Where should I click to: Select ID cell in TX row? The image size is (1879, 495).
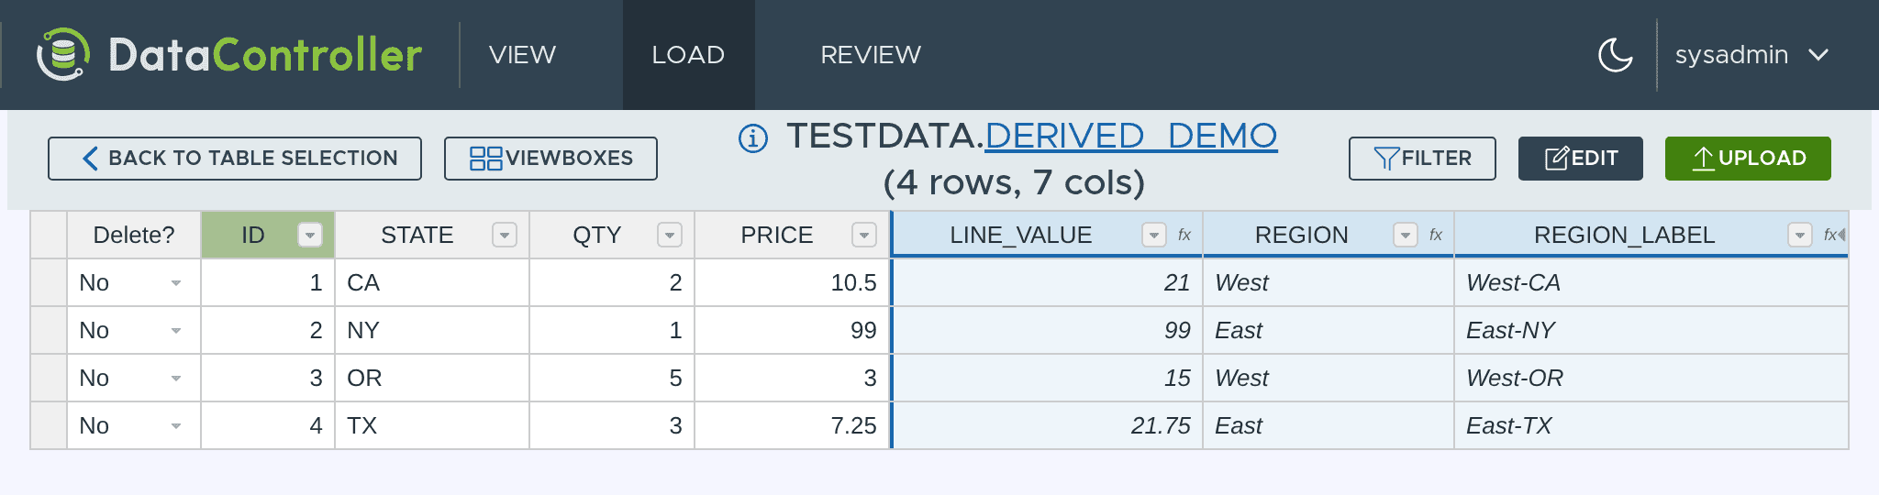click(268, 426)
